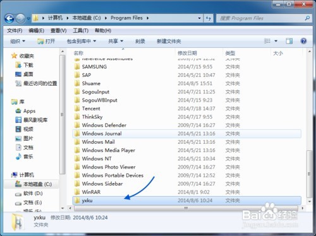Select the SogouWBInput folder icon

(x=77, y=100)
